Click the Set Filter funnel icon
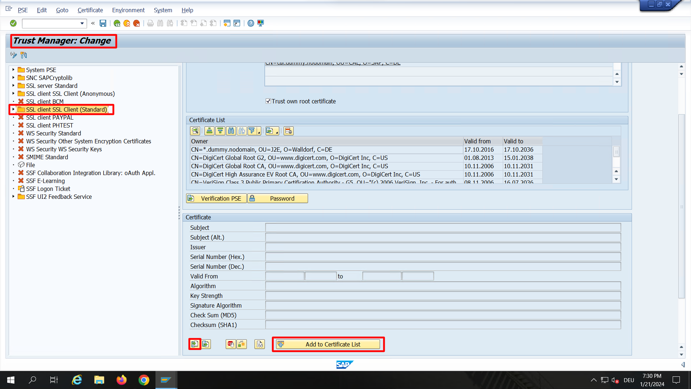 pos(252,131)
